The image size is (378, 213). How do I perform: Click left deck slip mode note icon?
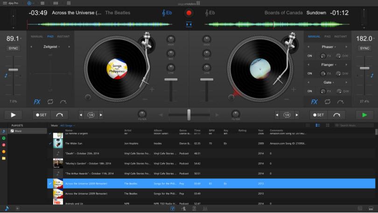click(6, 76)
